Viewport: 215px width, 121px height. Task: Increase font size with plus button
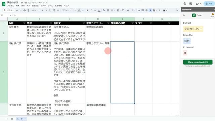(x=83, y=10)
